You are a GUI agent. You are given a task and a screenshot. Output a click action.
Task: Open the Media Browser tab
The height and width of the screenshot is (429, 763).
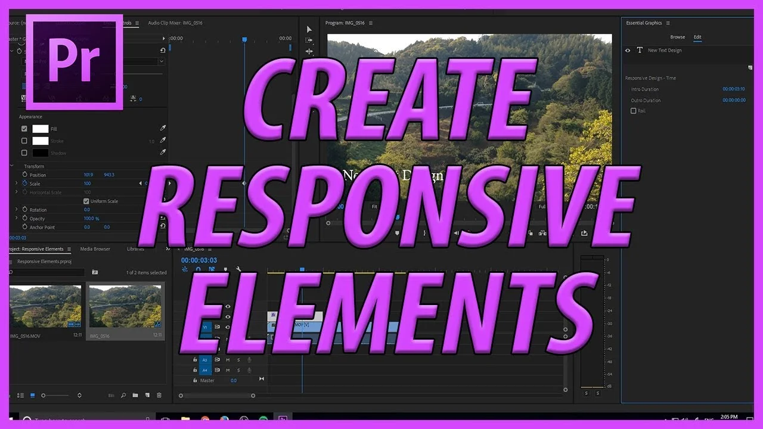tap(95, 249)
